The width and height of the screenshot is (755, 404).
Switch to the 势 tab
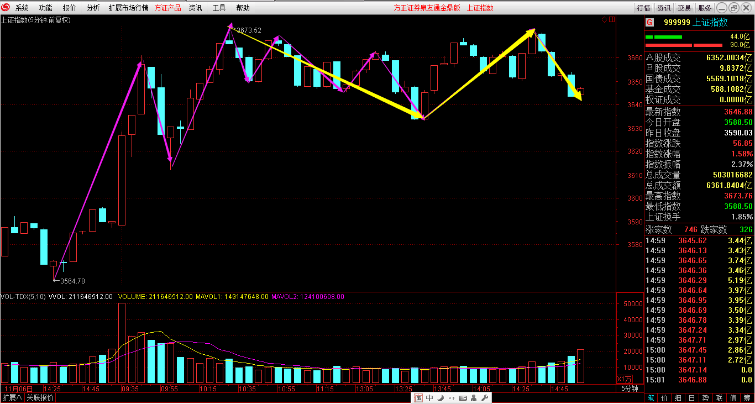pos(706,398)
